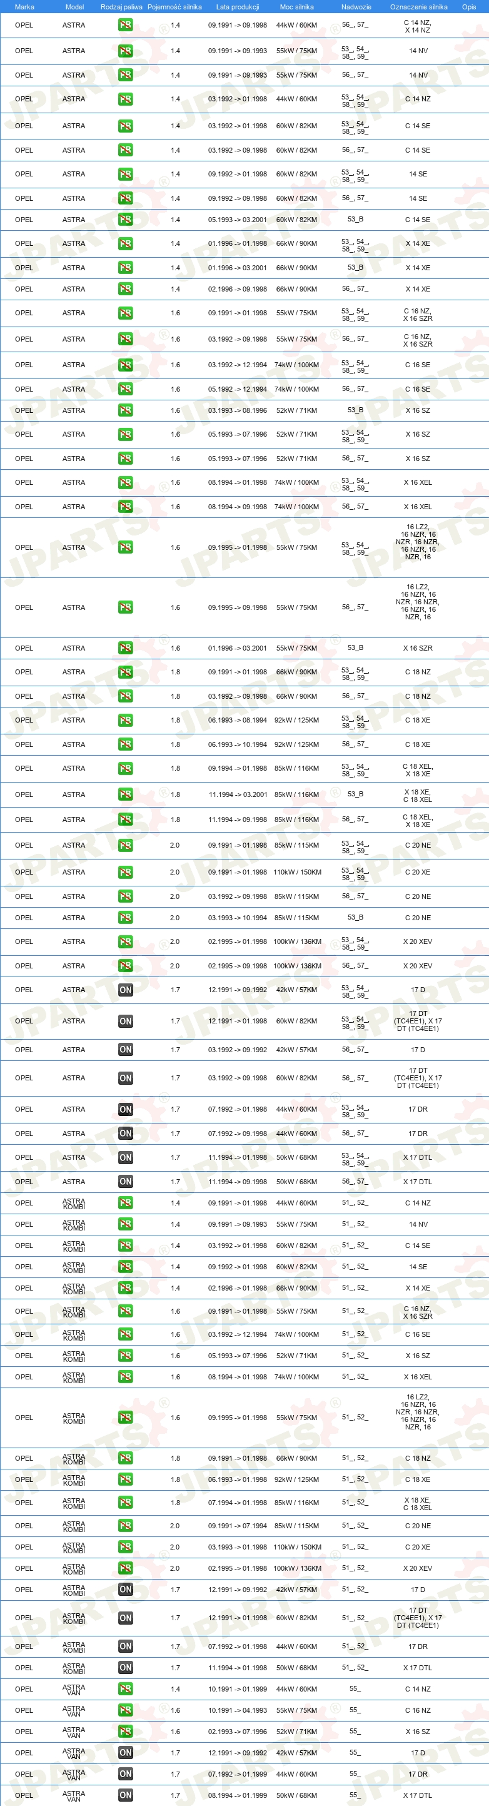Select 'ASTRA KOMBI' model in 07.1994 -> 01.1998 row

coord(74,1503)
